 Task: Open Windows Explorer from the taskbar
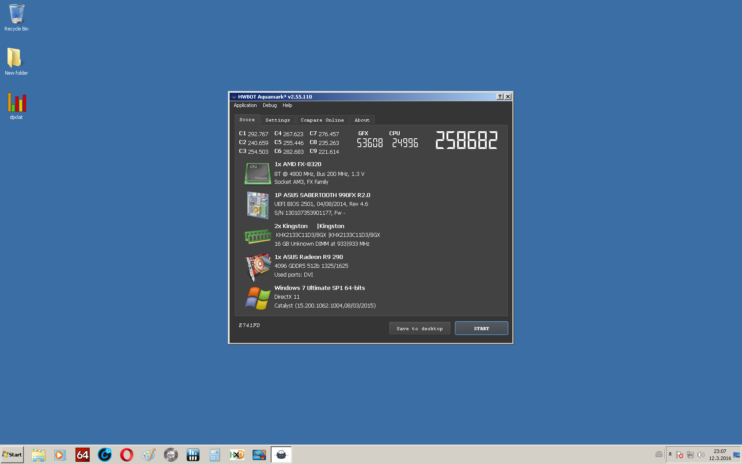click(38, 455)
